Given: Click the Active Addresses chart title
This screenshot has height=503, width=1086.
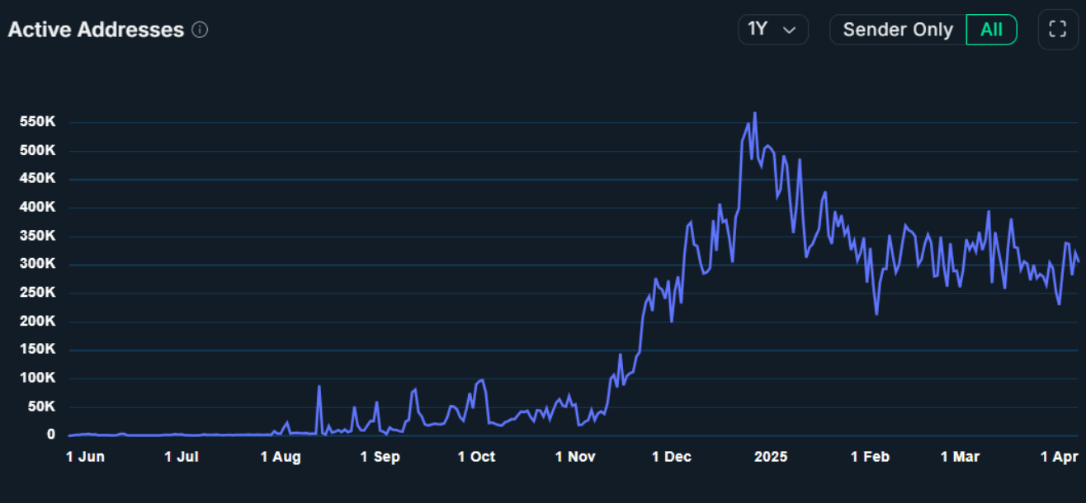Looking at the screenshot, I should click(96, 31).
